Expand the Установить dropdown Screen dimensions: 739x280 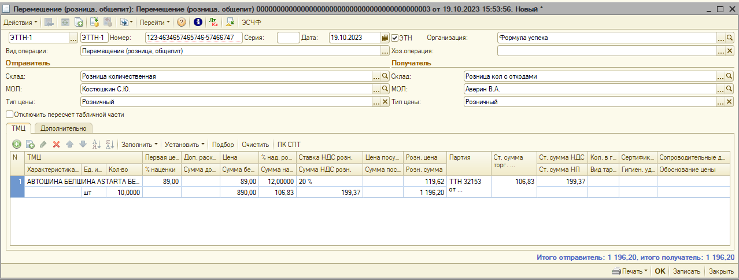tap(184, 145)
